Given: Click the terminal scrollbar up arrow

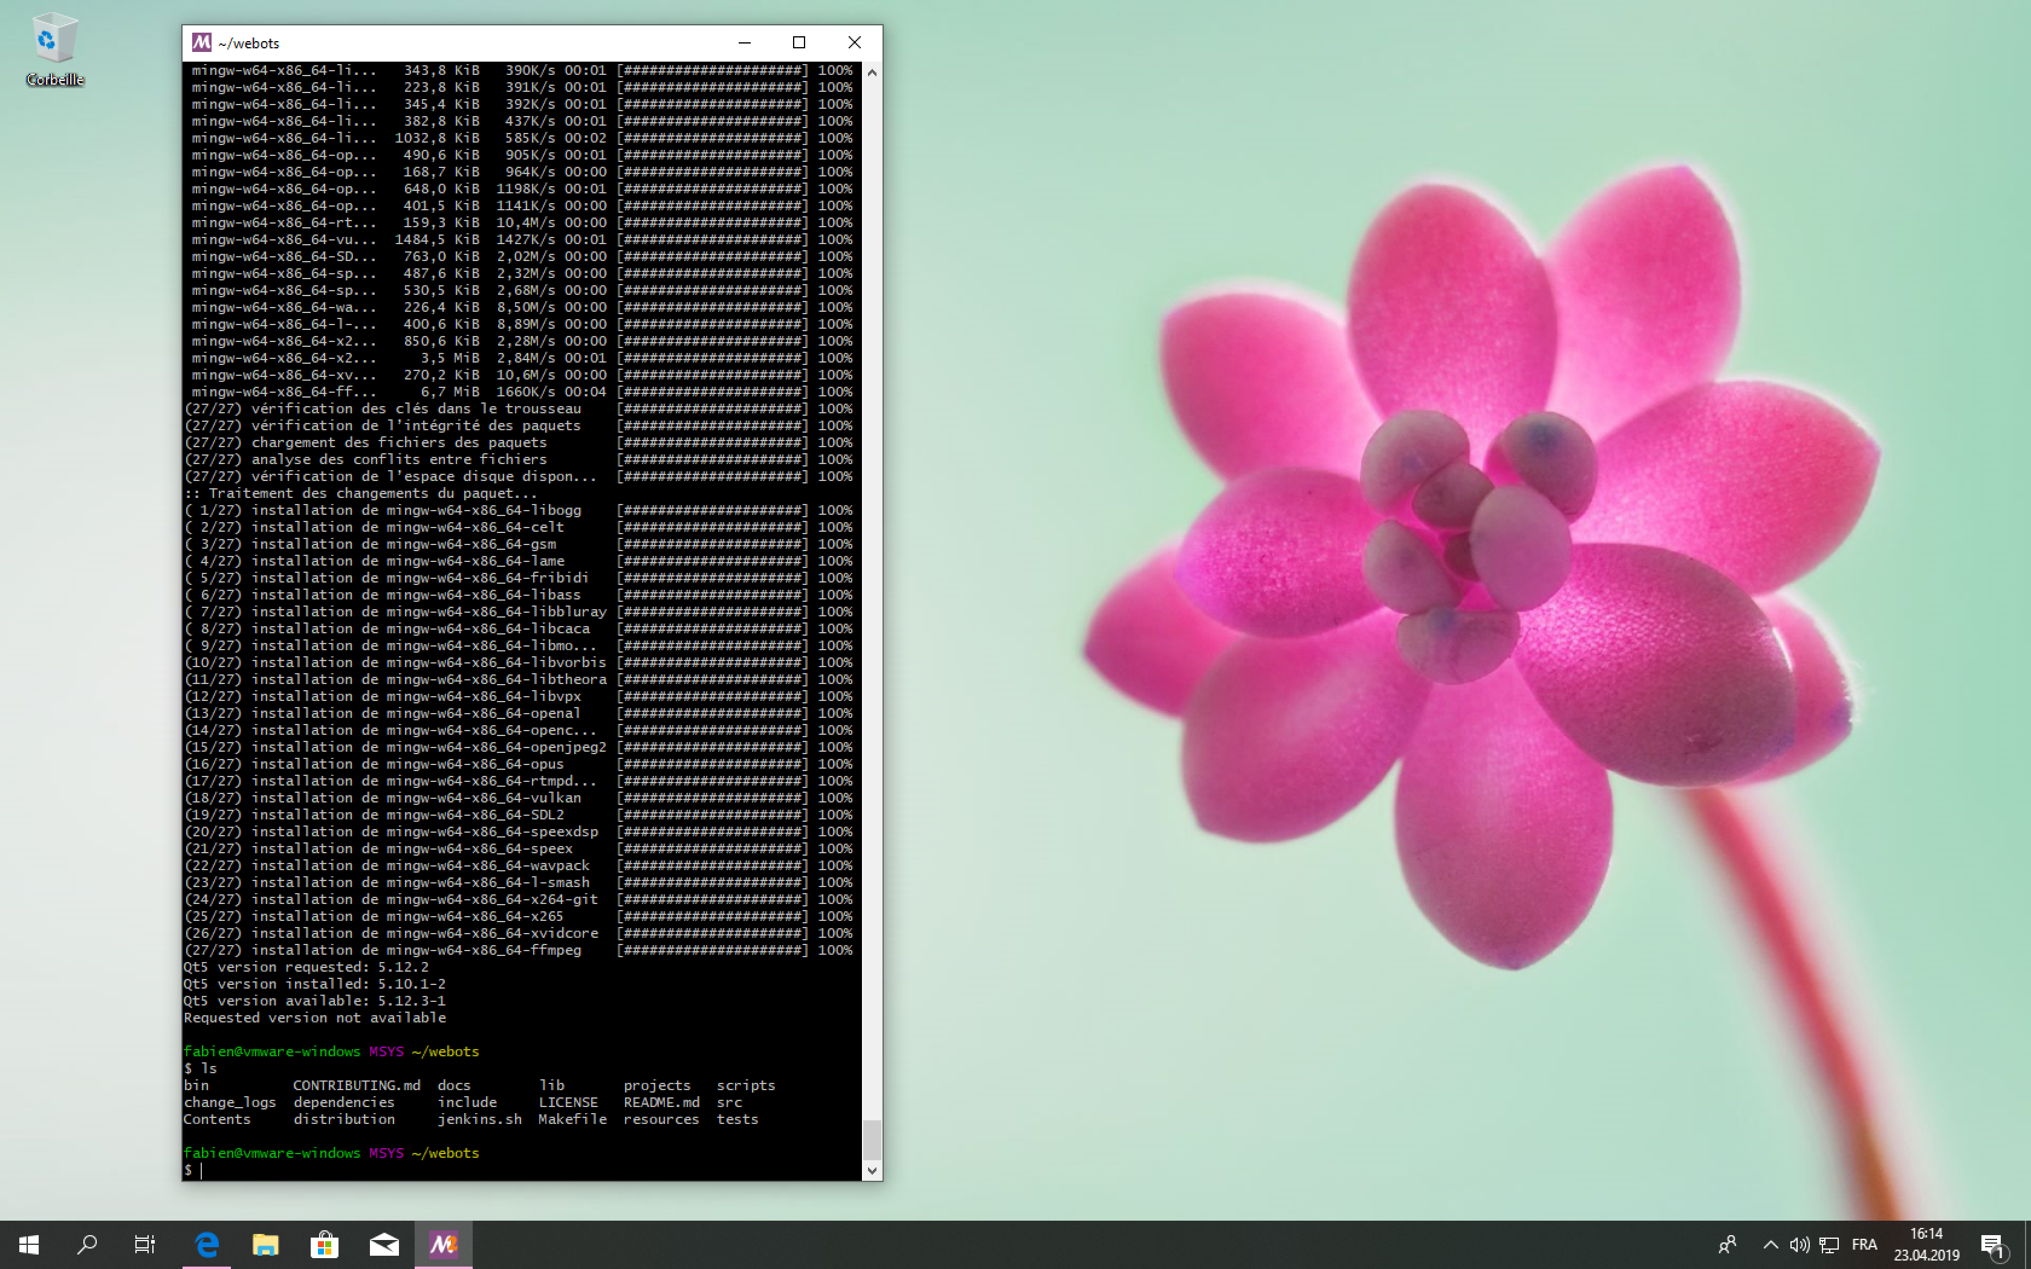Looking at the screenshot, I should click(x=872, y=72).
